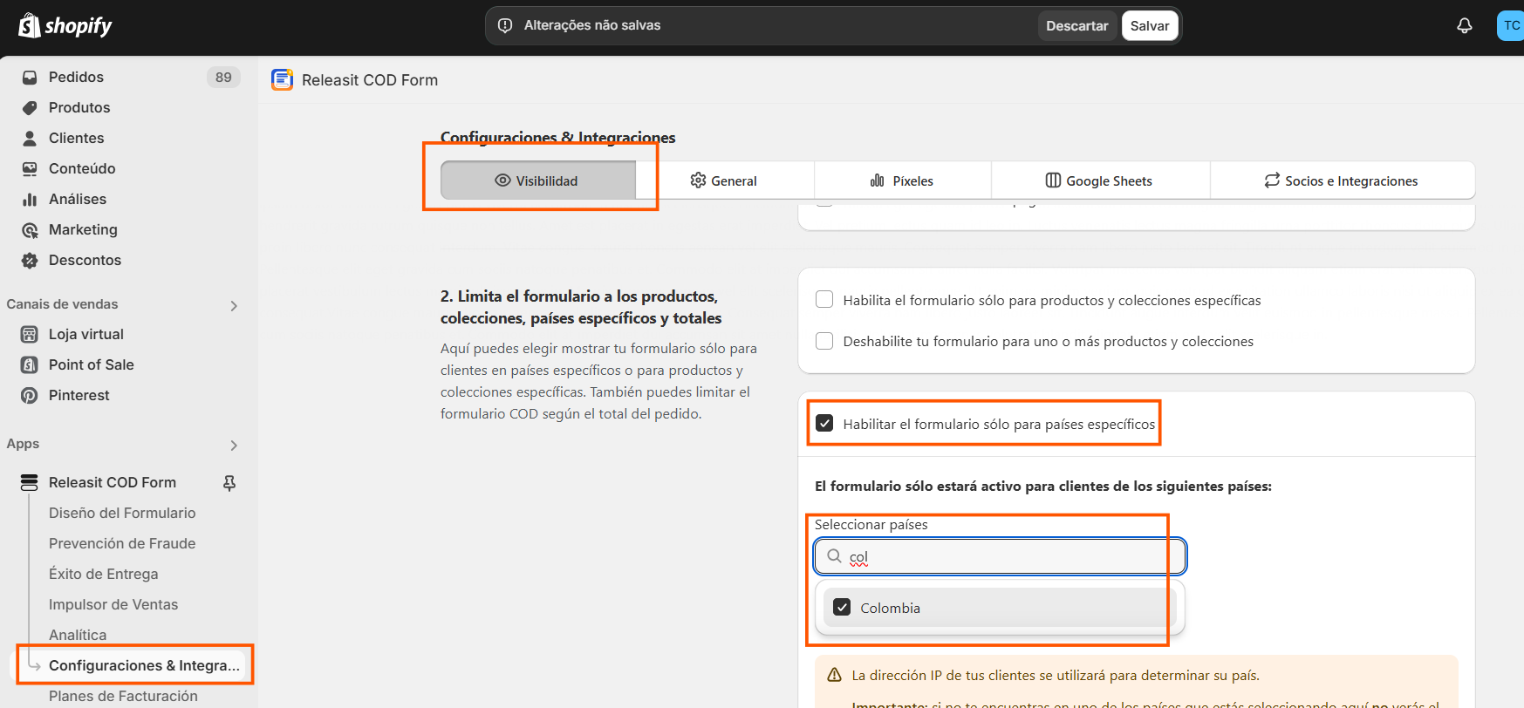Click the search magnifier in country field
Image resolution: width=1524 pixels, height=708 pixels.
tap(835, 556)
